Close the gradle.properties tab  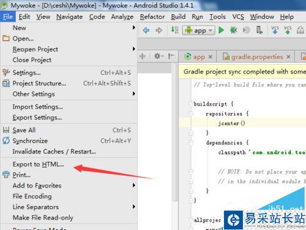point(288,57)
